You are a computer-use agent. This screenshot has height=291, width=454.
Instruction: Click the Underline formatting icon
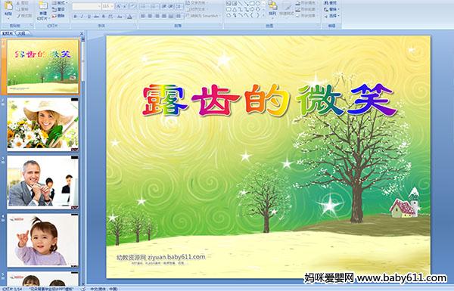(89, 17)
